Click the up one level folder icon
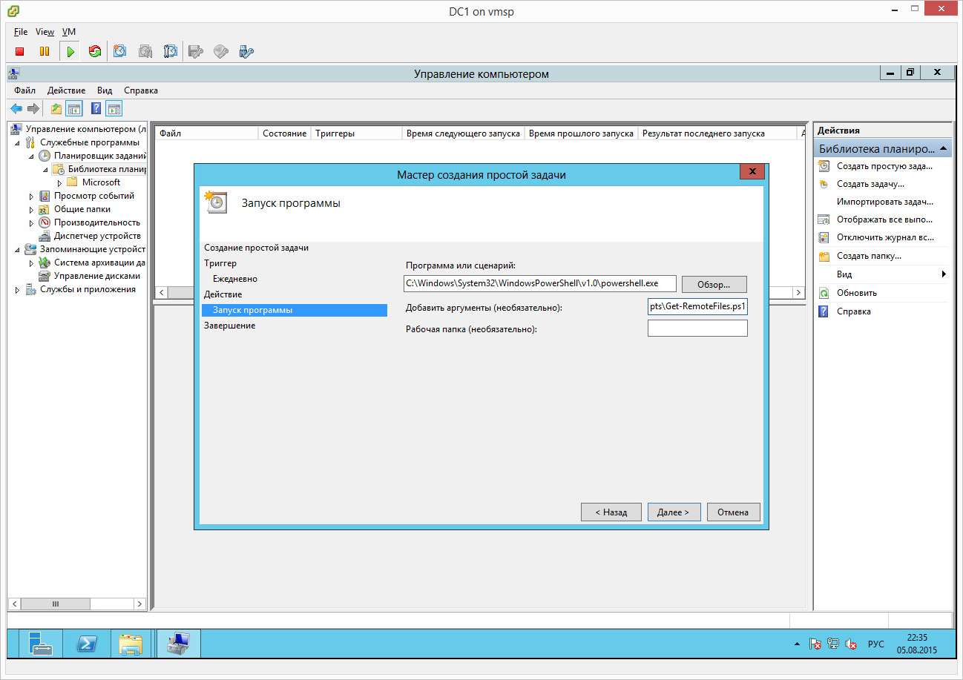 (56, 109)
